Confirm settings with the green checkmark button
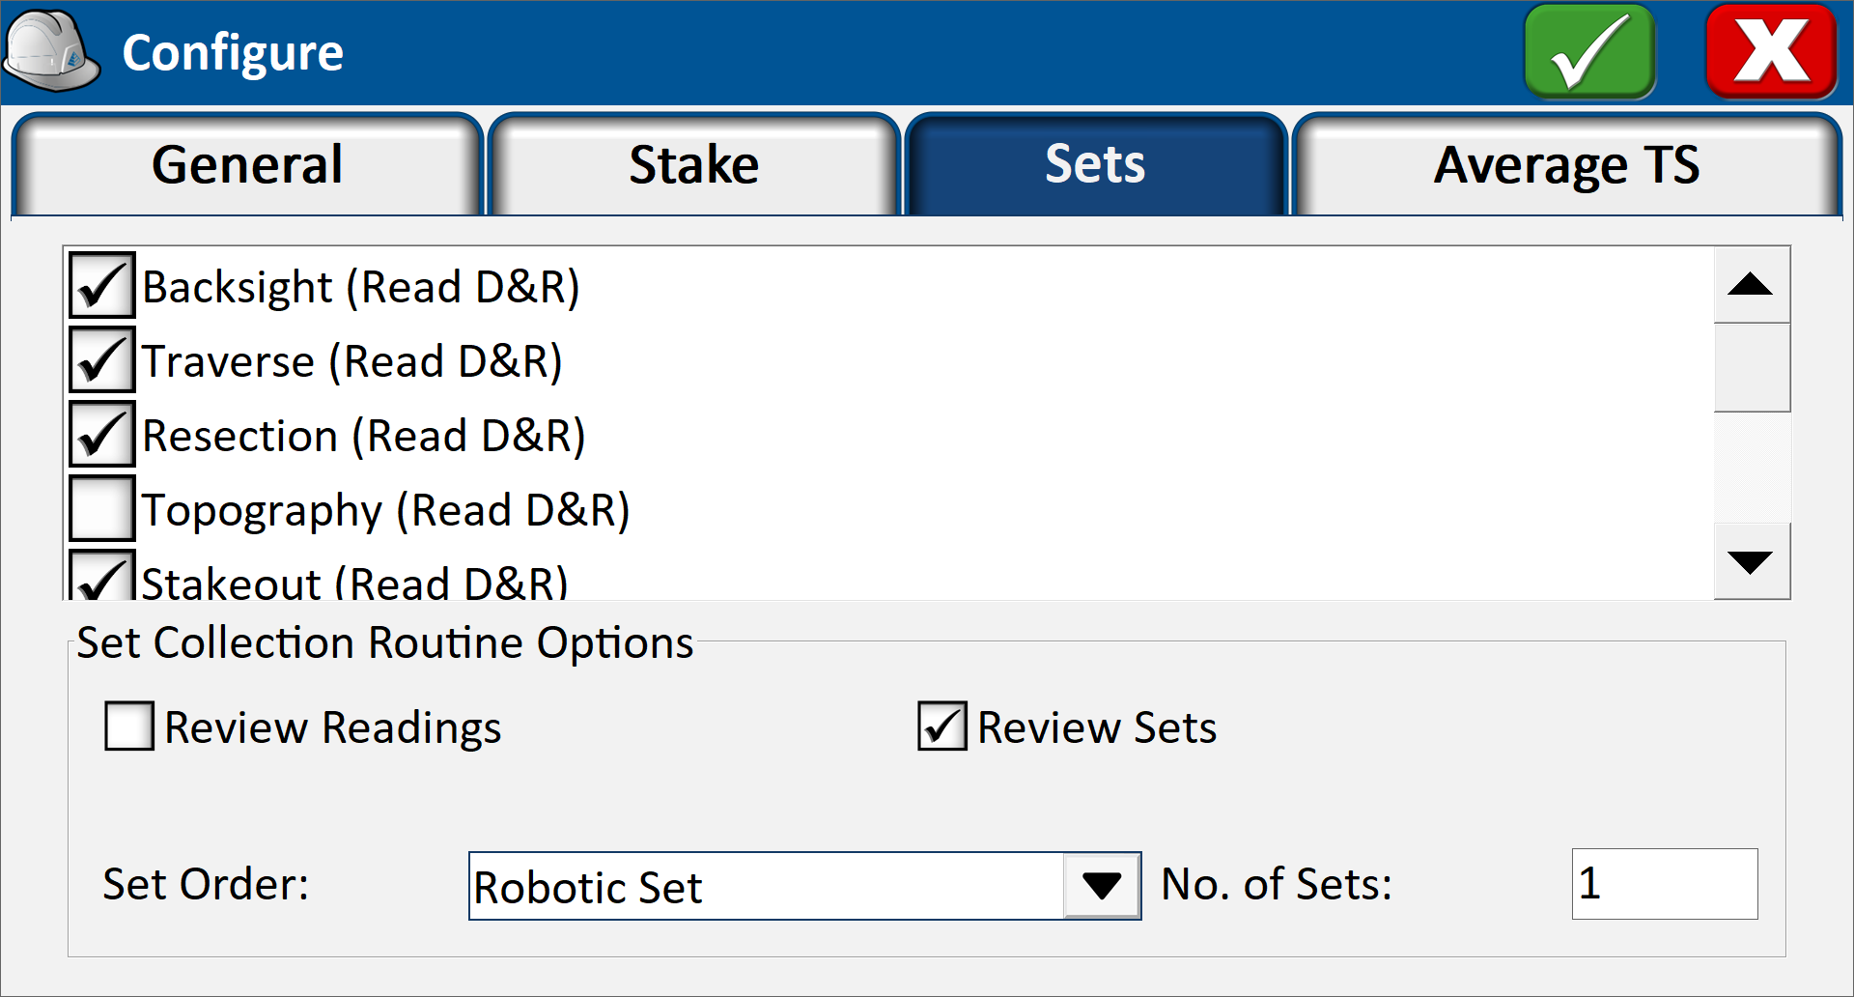Viewport: 1854px width, 997px height. pyautogui.click(x=1589, y=51)
